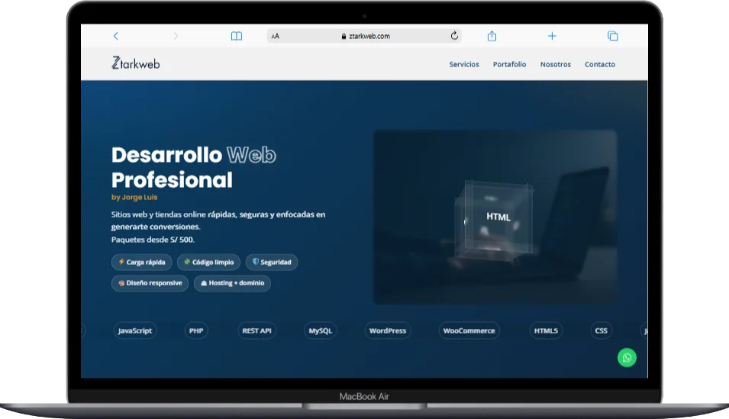Click the JavaScript technology chip
The image size is (729, 419).
(x=135, y=330)
